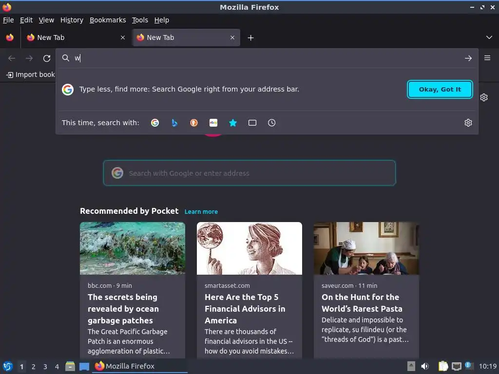Viewport: 499px width, 374px height.
Task: Click the ocean wave article thumbnail
Action: tap(133, 248)
